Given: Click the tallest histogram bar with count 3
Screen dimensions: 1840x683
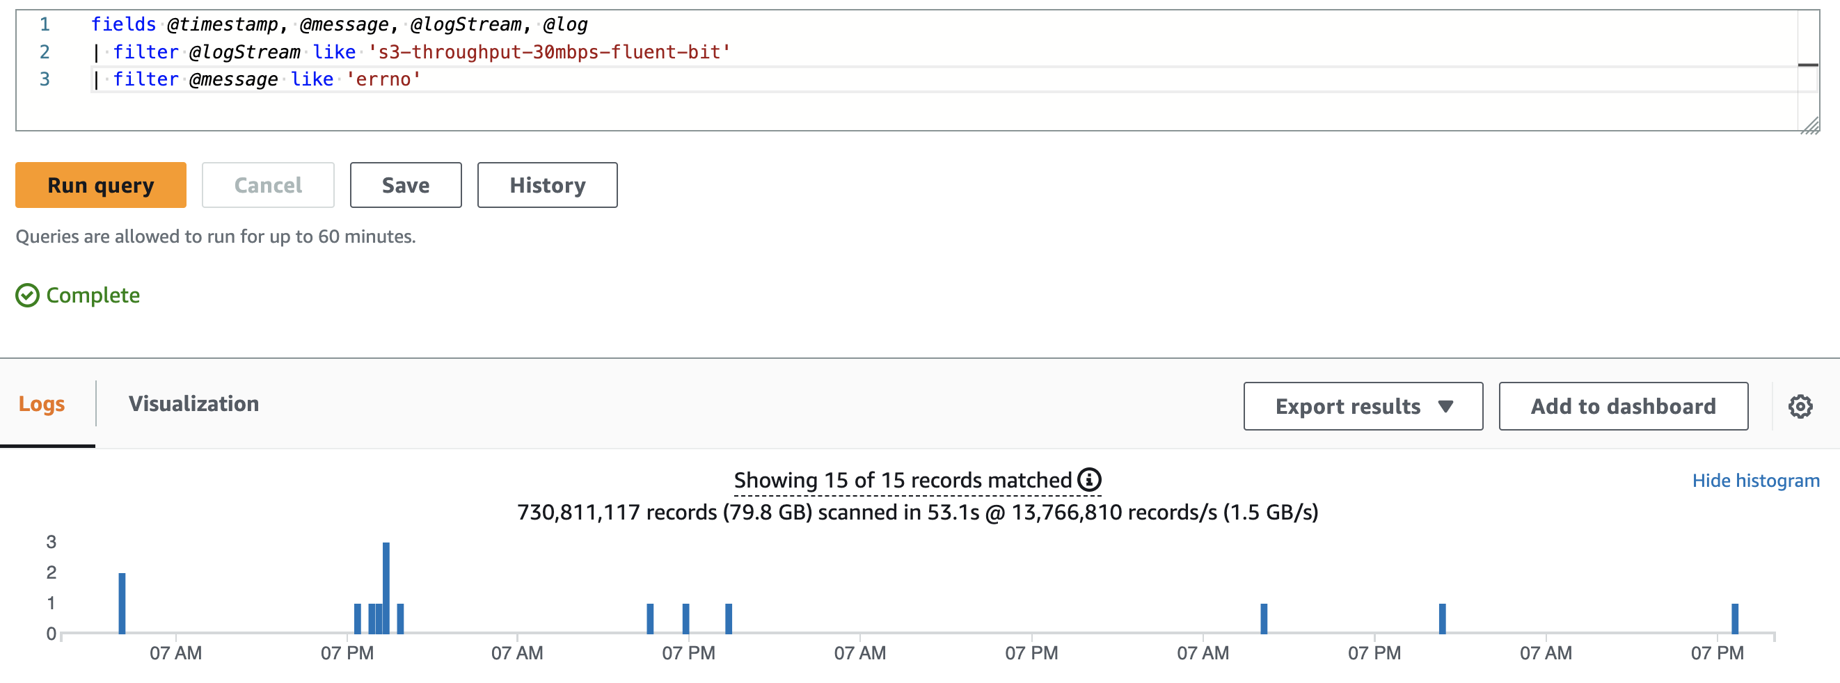Looking at the screenshot, I should pos(386,587).
